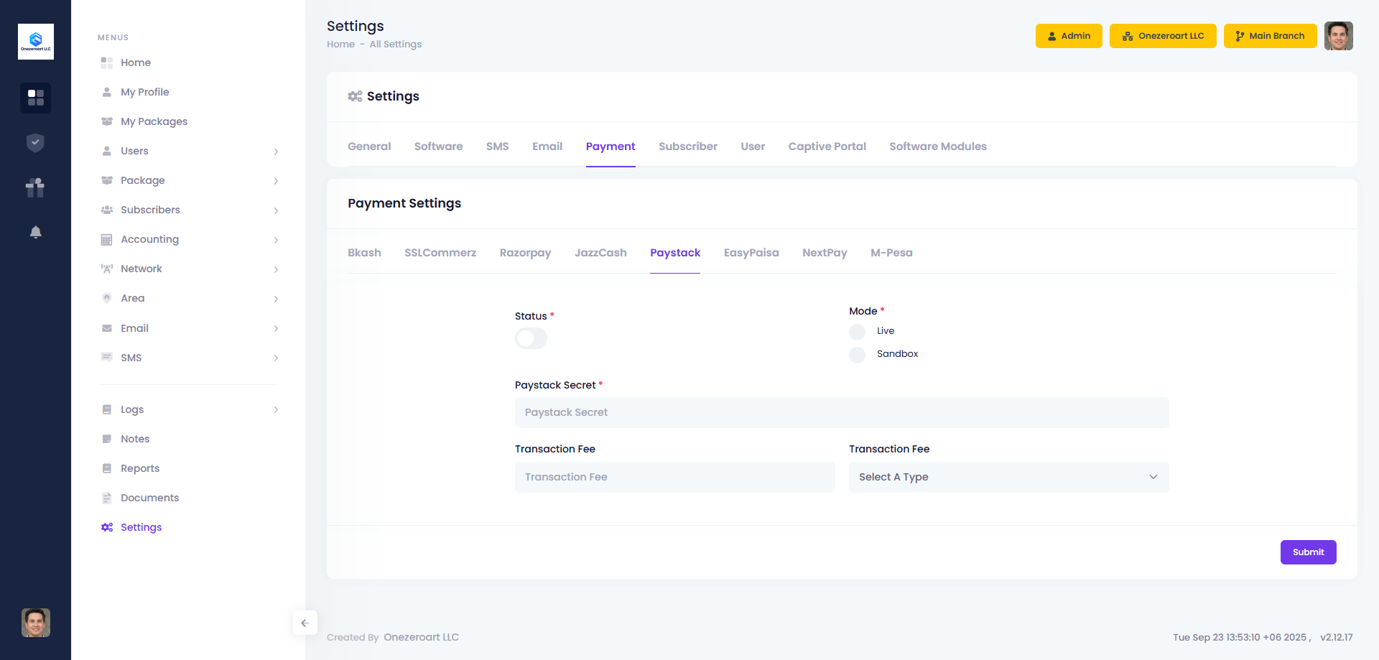The width and height of the screenshot is (1379, 660).
Task: Click the My Packages menu icon
Action: coord(107,121)
